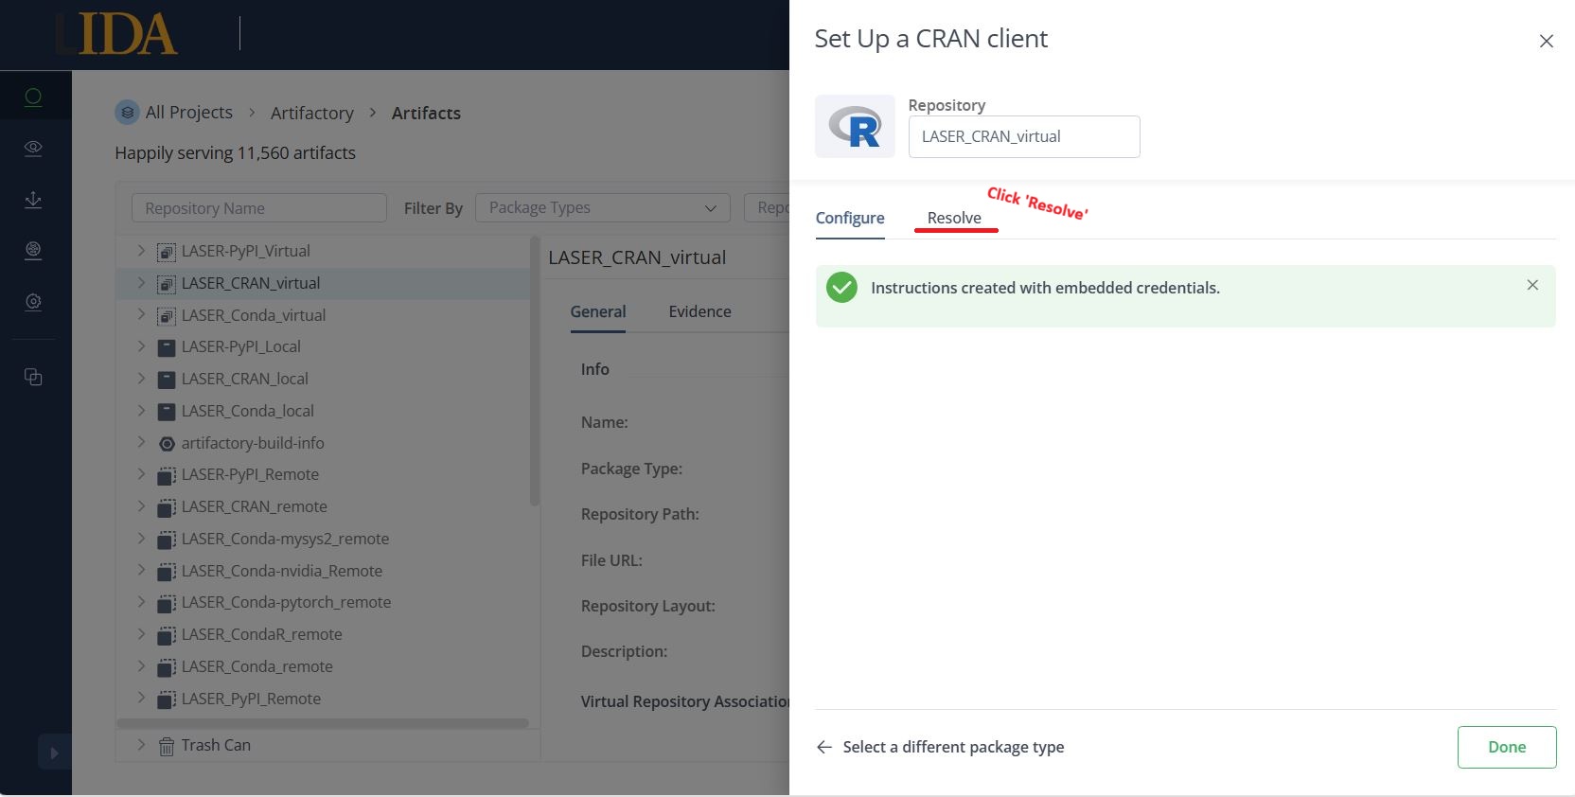
Task: Click the download arrow icon in sidebar
Action: [33, 199]
